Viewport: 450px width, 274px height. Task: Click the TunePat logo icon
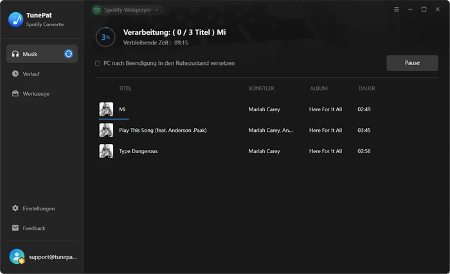(15, 19)
